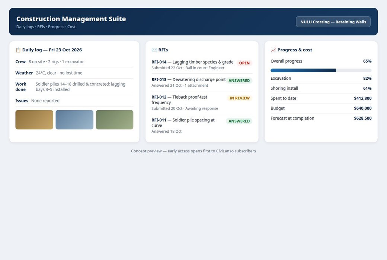The width and height of the screenshot is (387, 260).
Task: Click the 61% shoring install value
Action: click(x=367, y=88)
